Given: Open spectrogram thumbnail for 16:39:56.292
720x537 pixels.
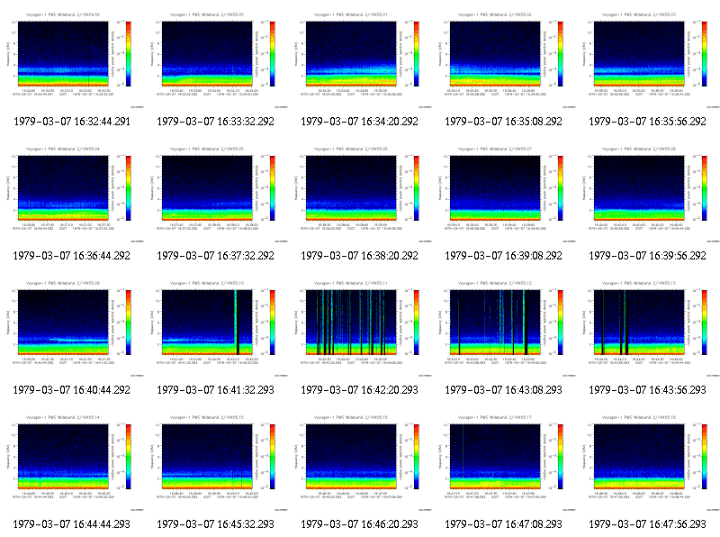Looking at the screenshot, I should coord(648,193).
